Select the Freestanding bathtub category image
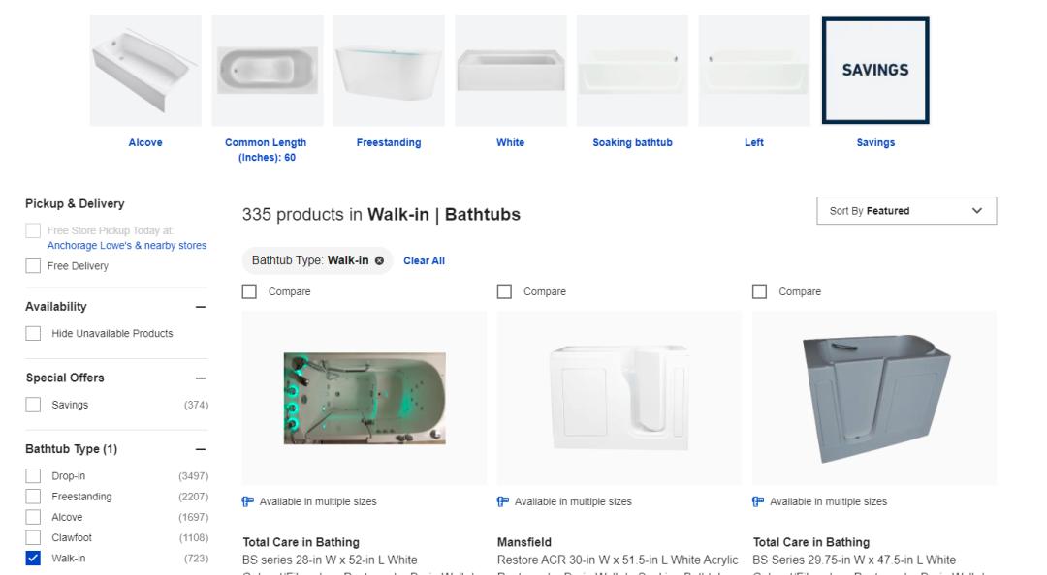 click(x=389, y=71)
